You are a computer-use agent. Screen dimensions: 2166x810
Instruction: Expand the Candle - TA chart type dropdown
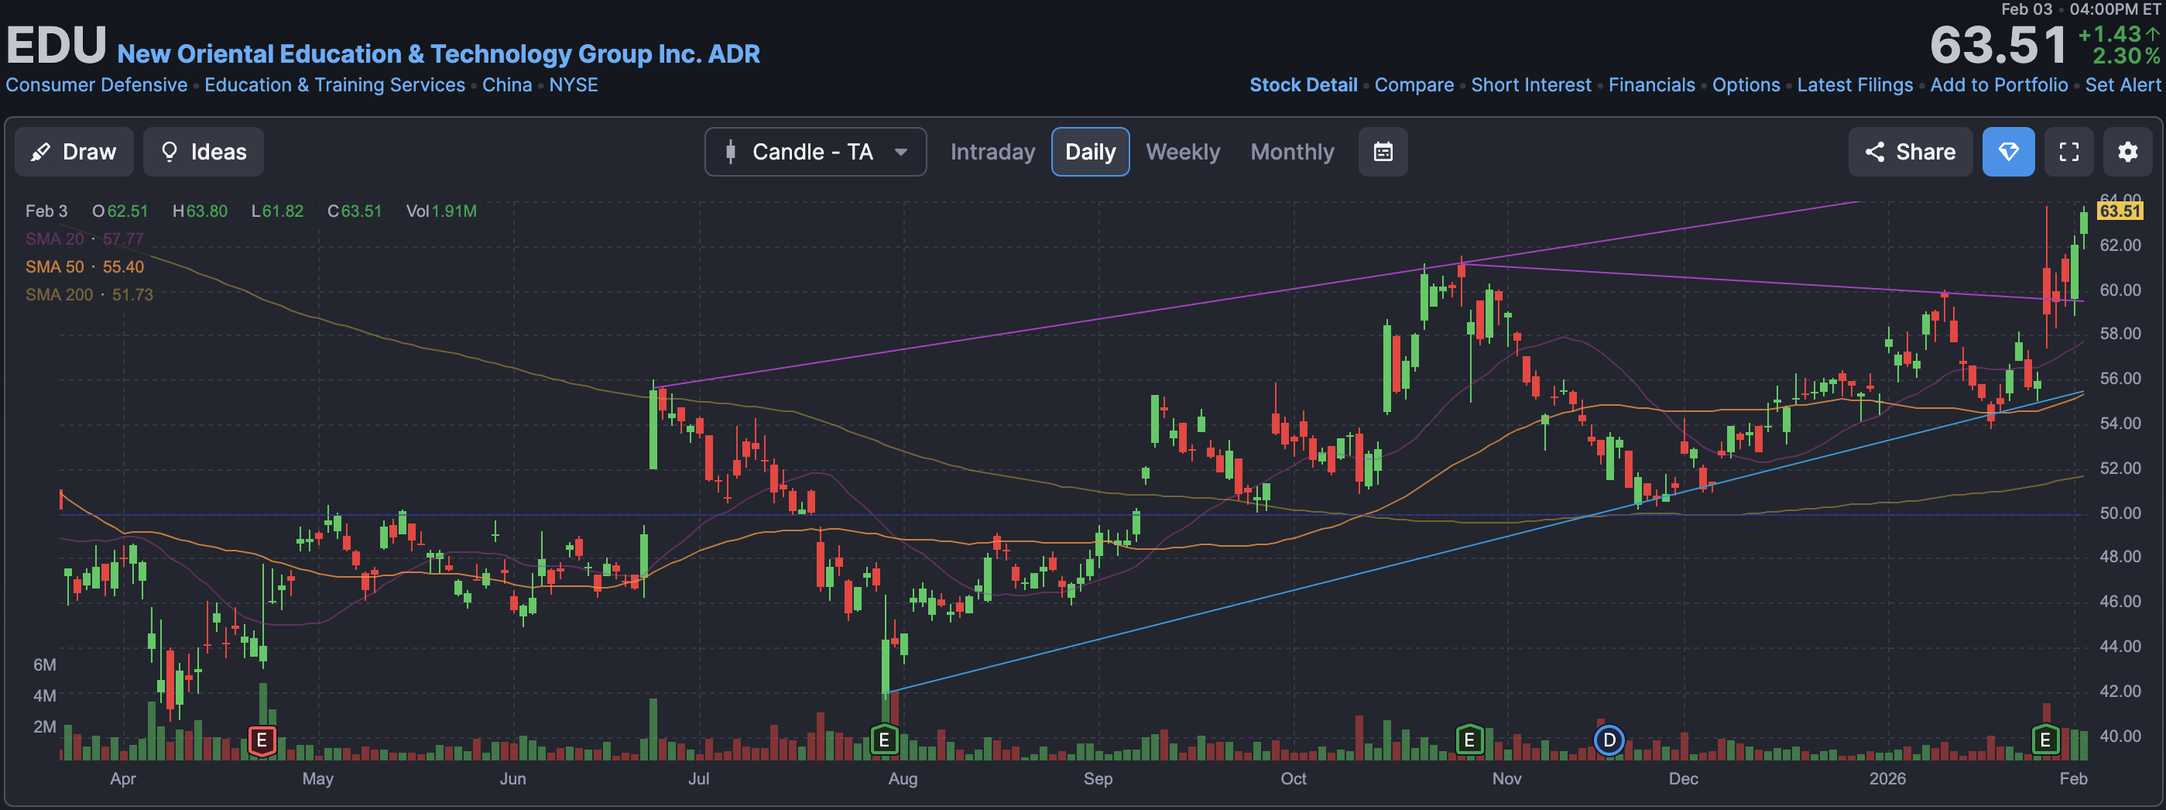pyautogui.click(x=816, y=152)
